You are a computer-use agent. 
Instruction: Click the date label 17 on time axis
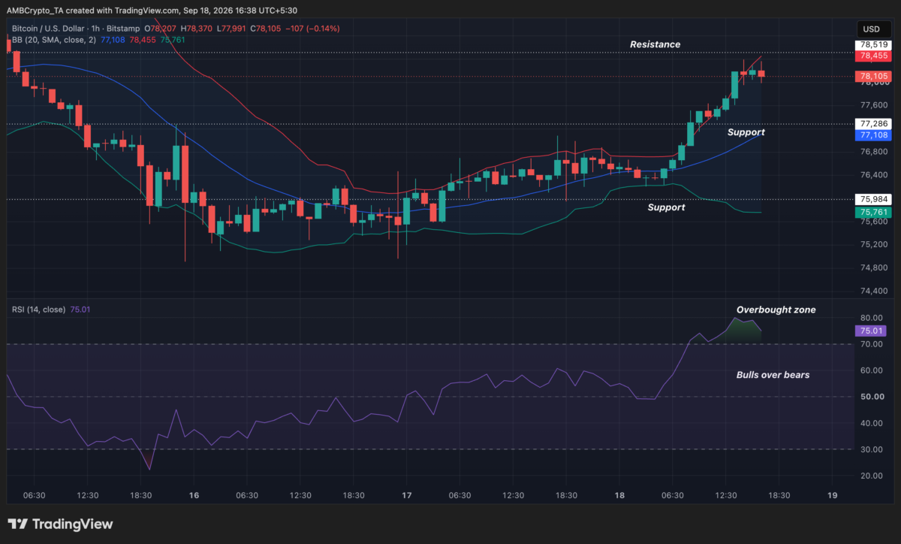point(407,495)
